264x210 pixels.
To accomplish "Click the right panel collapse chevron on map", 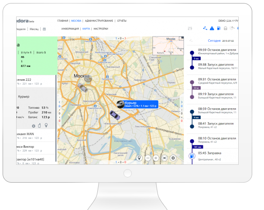I will 182,102.
